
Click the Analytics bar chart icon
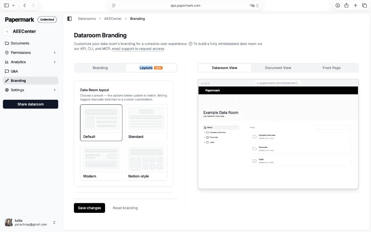pyautogui.click(x=7, y=62)
